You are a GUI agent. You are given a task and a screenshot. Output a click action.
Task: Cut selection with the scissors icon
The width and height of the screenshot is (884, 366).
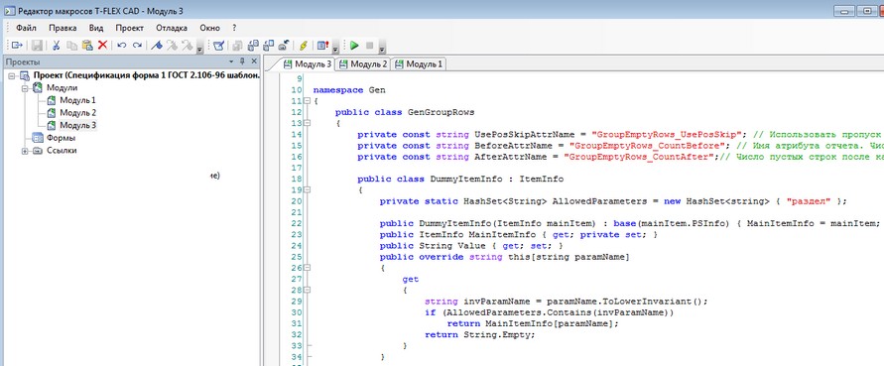click(x=56, y=45)
